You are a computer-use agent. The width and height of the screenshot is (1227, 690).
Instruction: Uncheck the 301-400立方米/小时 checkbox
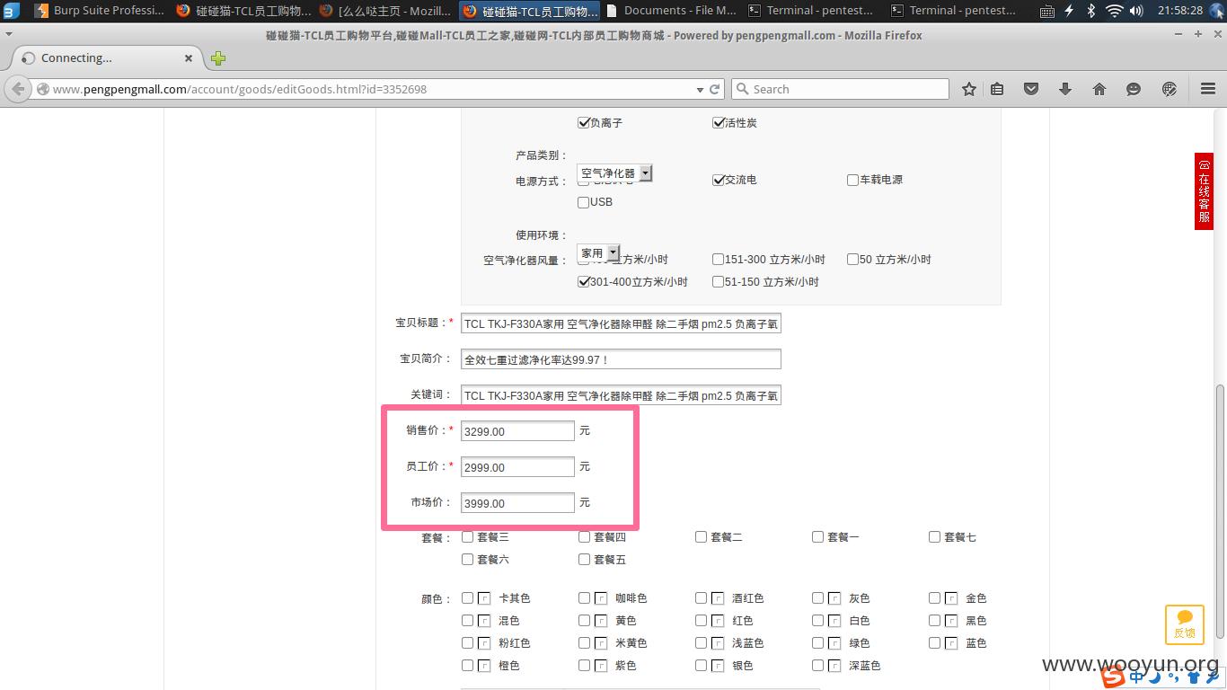click(583, 281)
